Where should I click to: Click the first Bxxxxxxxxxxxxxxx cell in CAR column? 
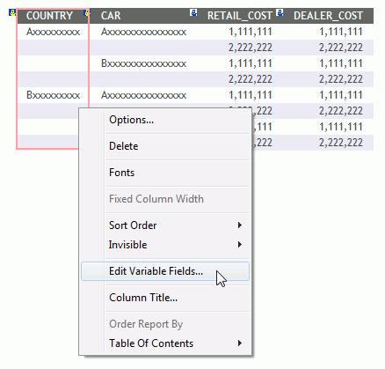coord(143,63)
